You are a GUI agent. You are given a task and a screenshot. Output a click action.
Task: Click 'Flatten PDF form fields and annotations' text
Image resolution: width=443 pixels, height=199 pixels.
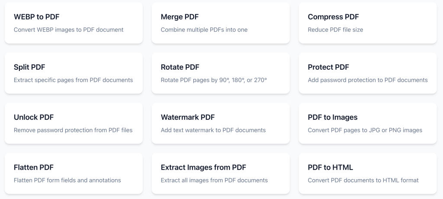coord(67,180)
